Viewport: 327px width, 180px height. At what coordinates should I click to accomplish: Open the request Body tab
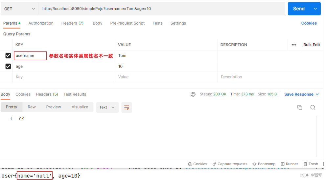[97, 23]
